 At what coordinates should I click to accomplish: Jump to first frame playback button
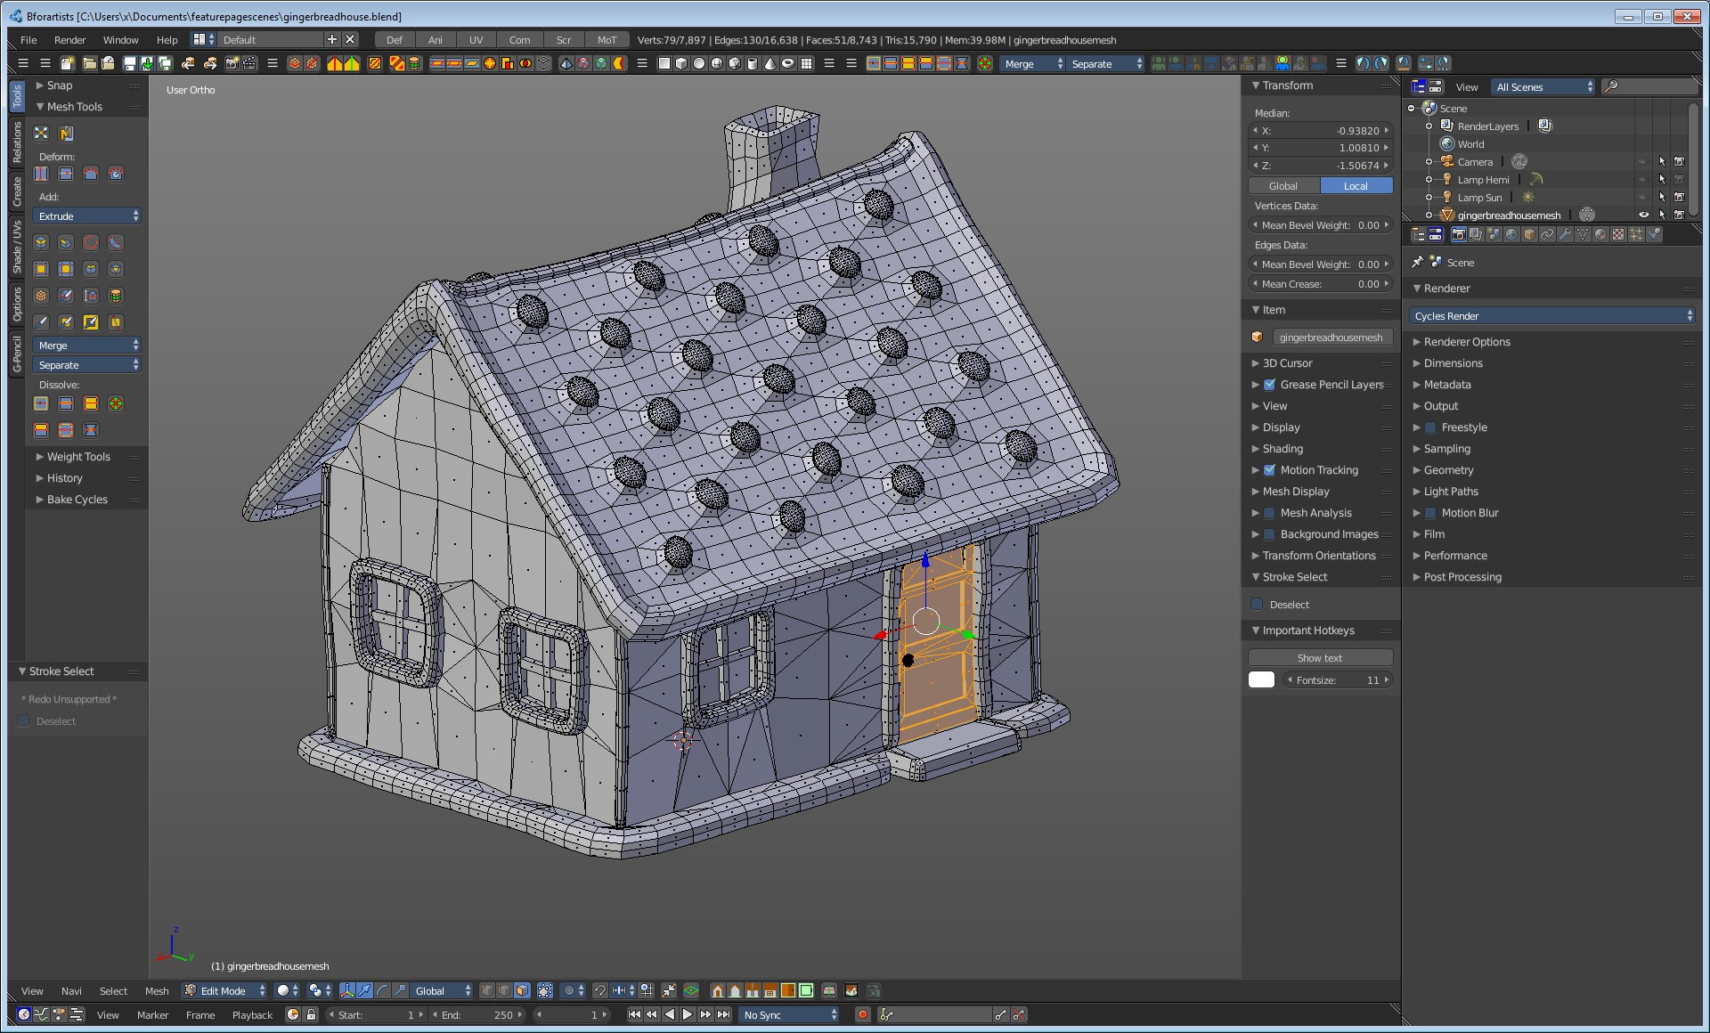tap(634, 1014)
